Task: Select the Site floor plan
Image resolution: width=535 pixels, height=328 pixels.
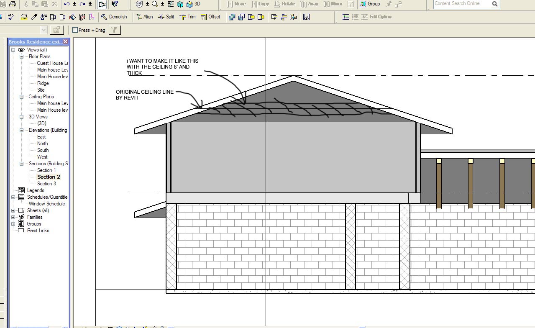Action: (x=41, y=90)
